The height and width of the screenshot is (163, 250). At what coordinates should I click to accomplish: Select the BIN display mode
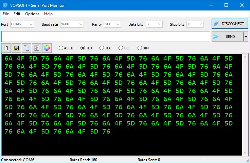coord(140,48)
